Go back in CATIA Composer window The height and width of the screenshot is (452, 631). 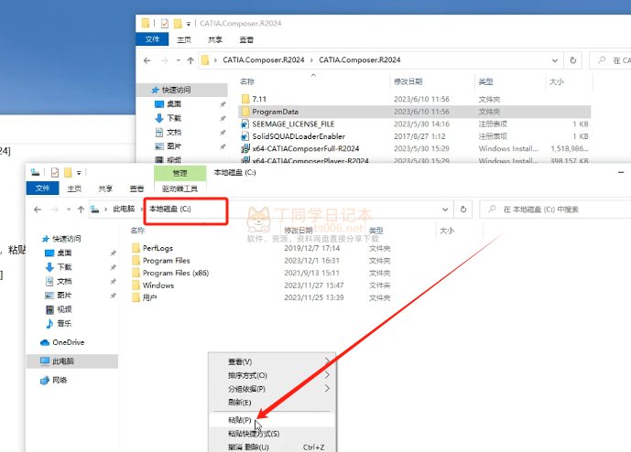click(147, 60)
